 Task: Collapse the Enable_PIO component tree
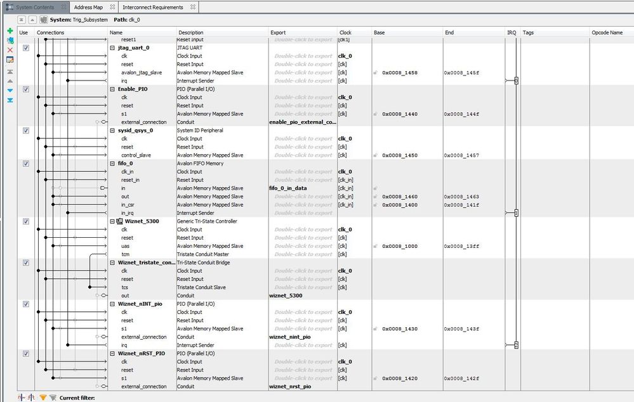pos(112,89)
